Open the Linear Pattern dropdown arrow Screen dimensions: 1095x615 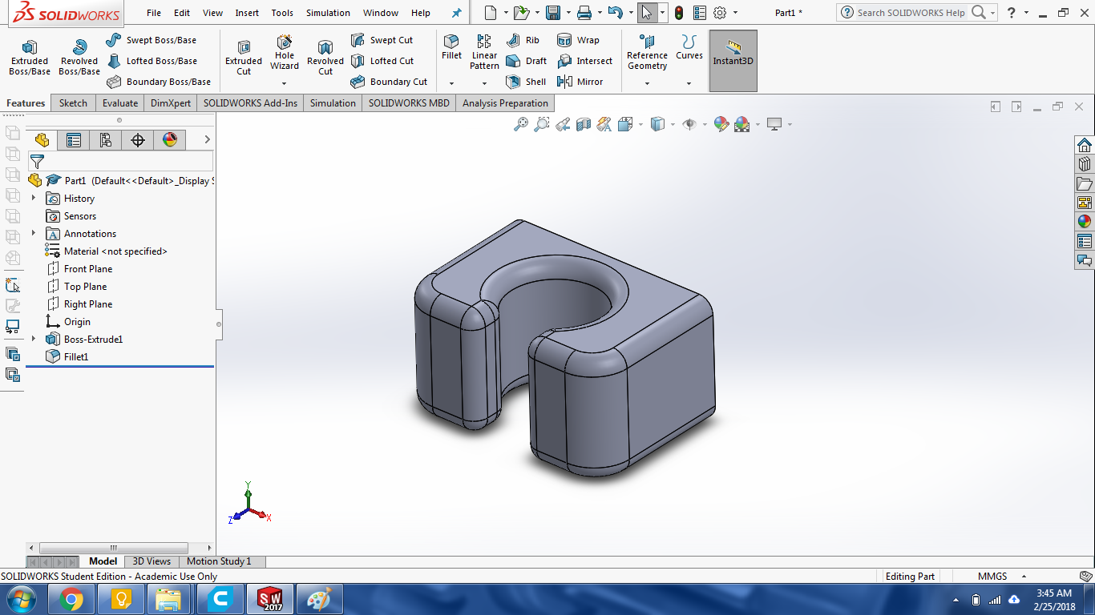pos(484,83)
